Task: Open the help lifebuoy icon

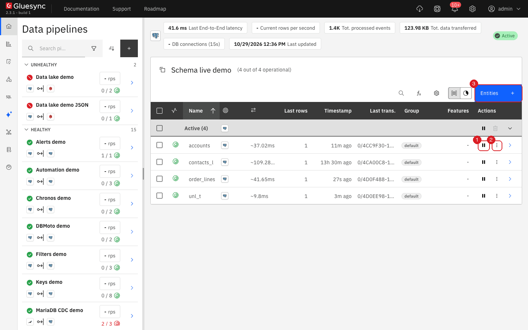Action: tap(437, 9)
